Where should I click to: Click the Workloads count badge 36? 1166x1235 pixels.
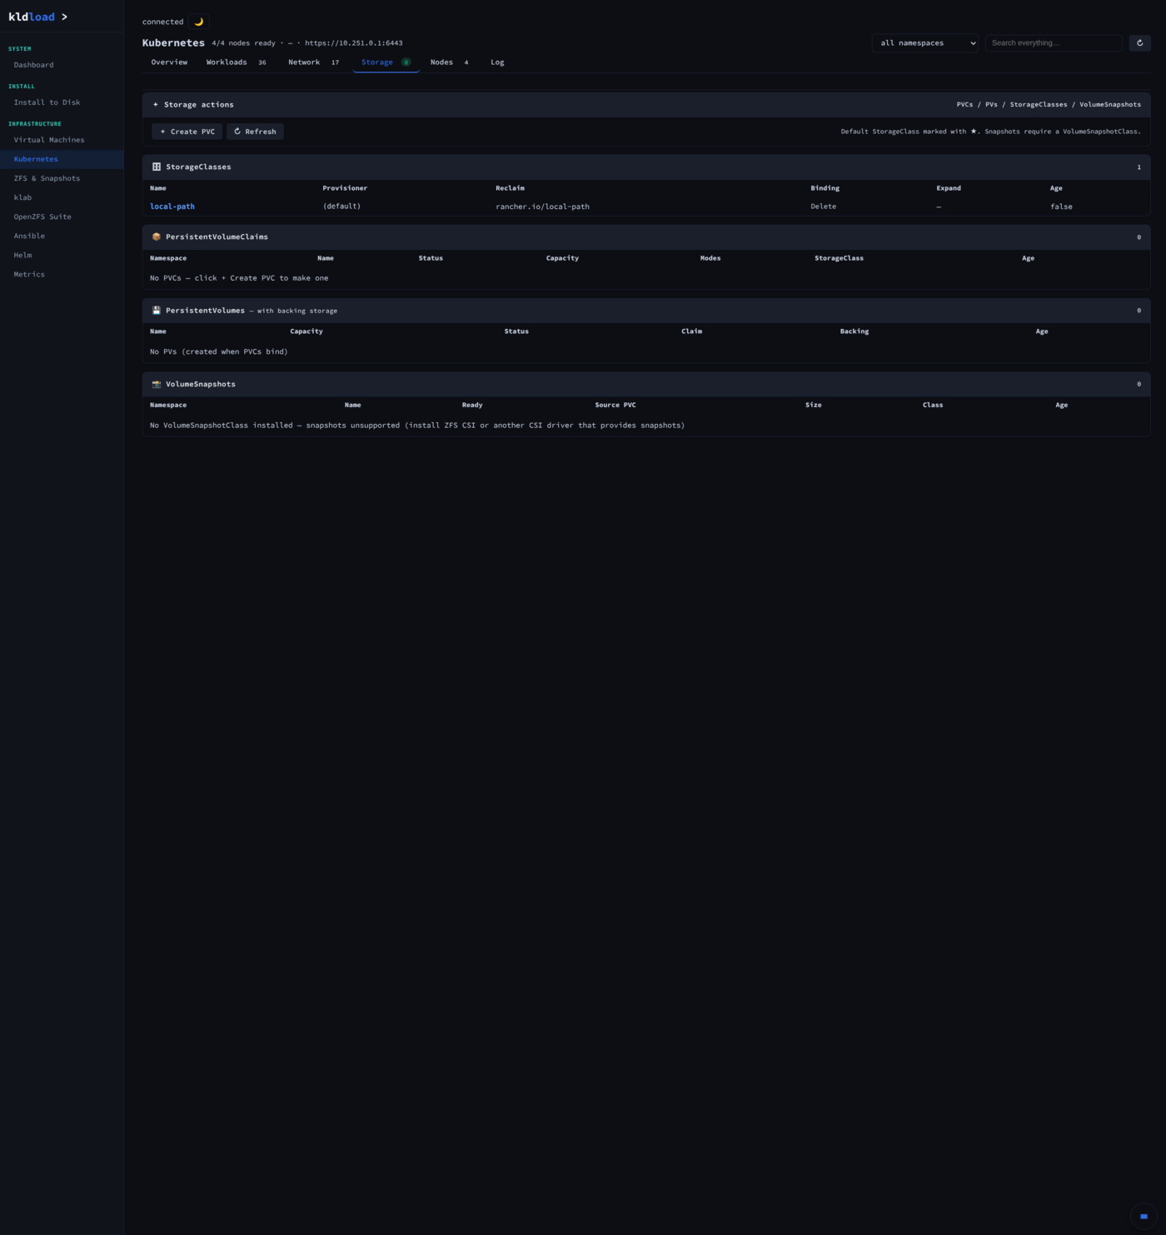pos(262,62)
